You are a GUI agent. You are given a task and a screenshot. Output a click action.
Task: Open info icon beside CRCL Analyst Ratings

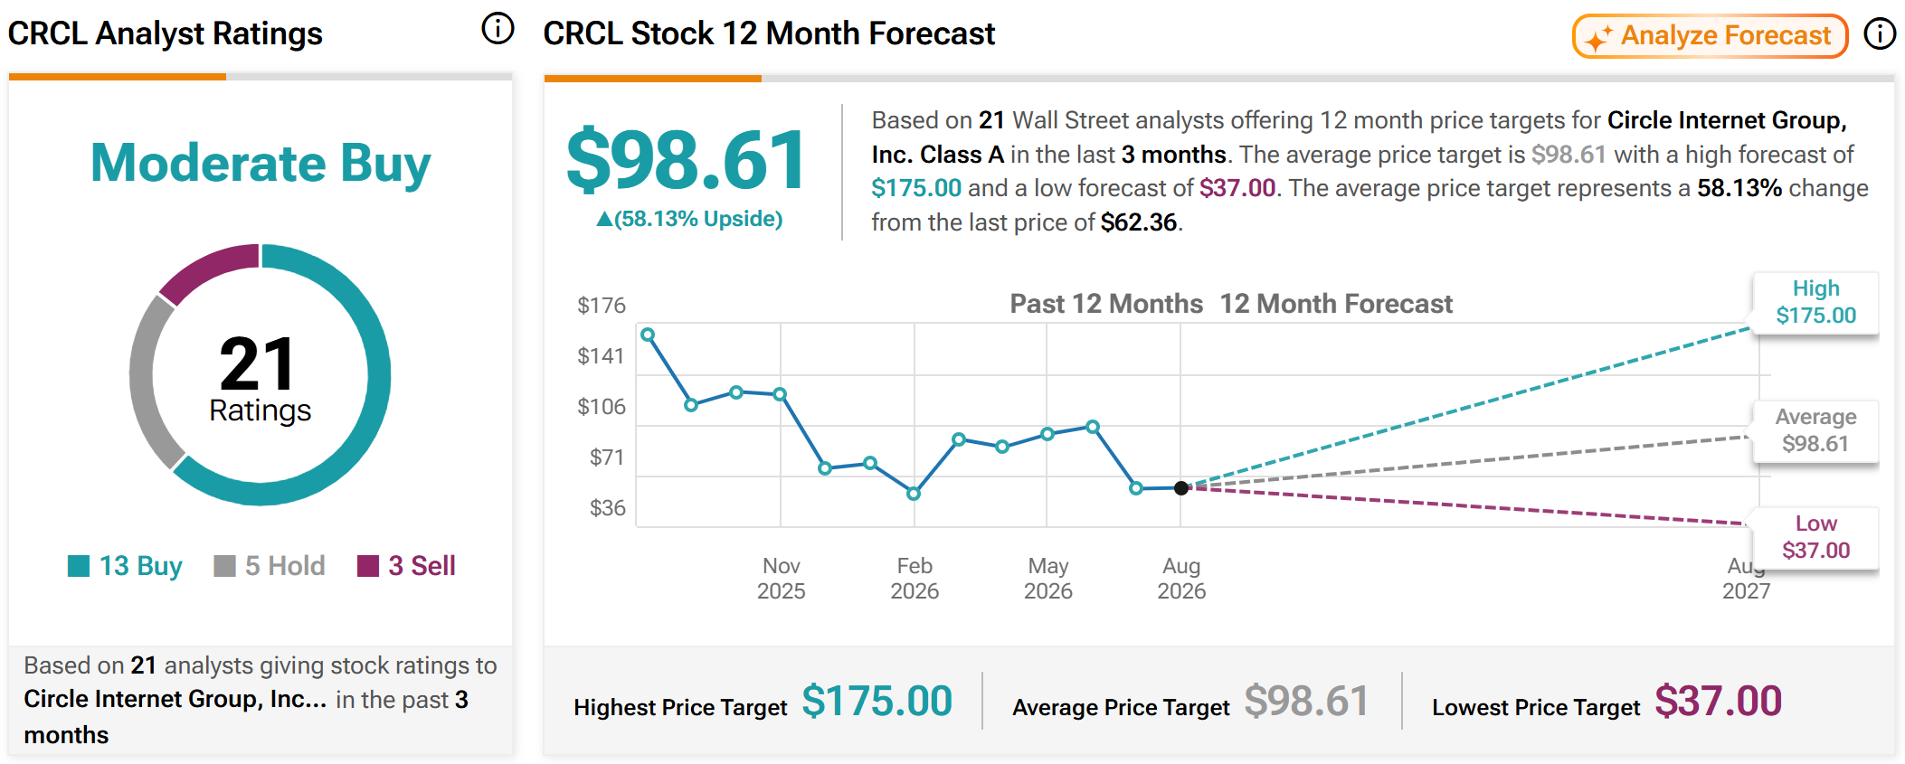pyautogui.click(x=498, y=29)
